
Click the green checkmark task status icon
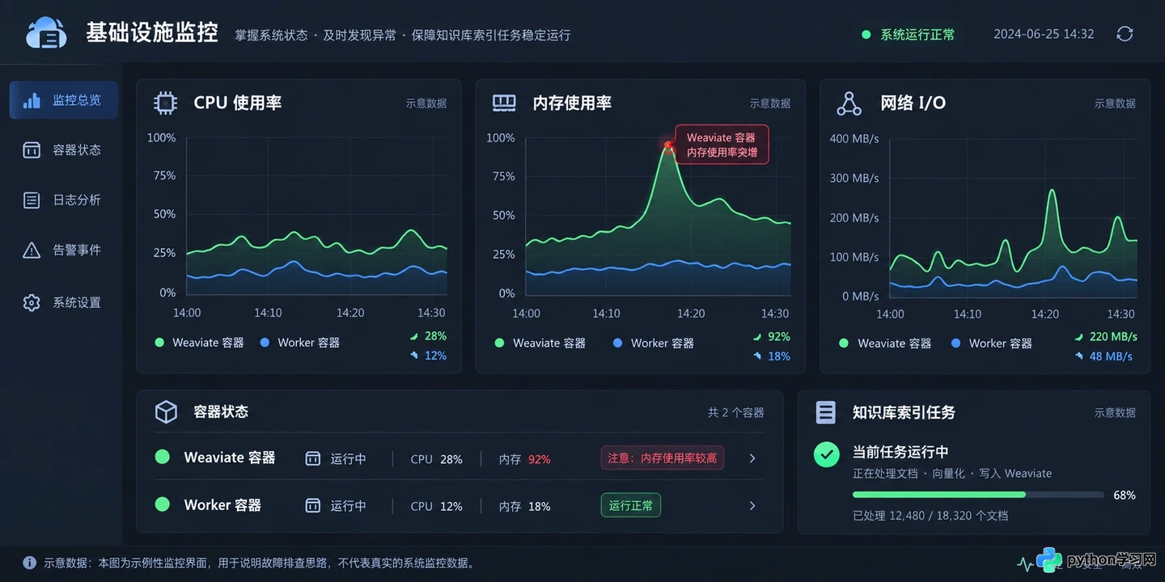click(827, 454)
